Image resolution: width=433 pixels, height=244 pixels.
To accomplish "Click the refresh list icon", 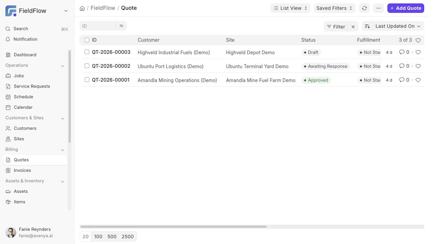I will point(364,8).
